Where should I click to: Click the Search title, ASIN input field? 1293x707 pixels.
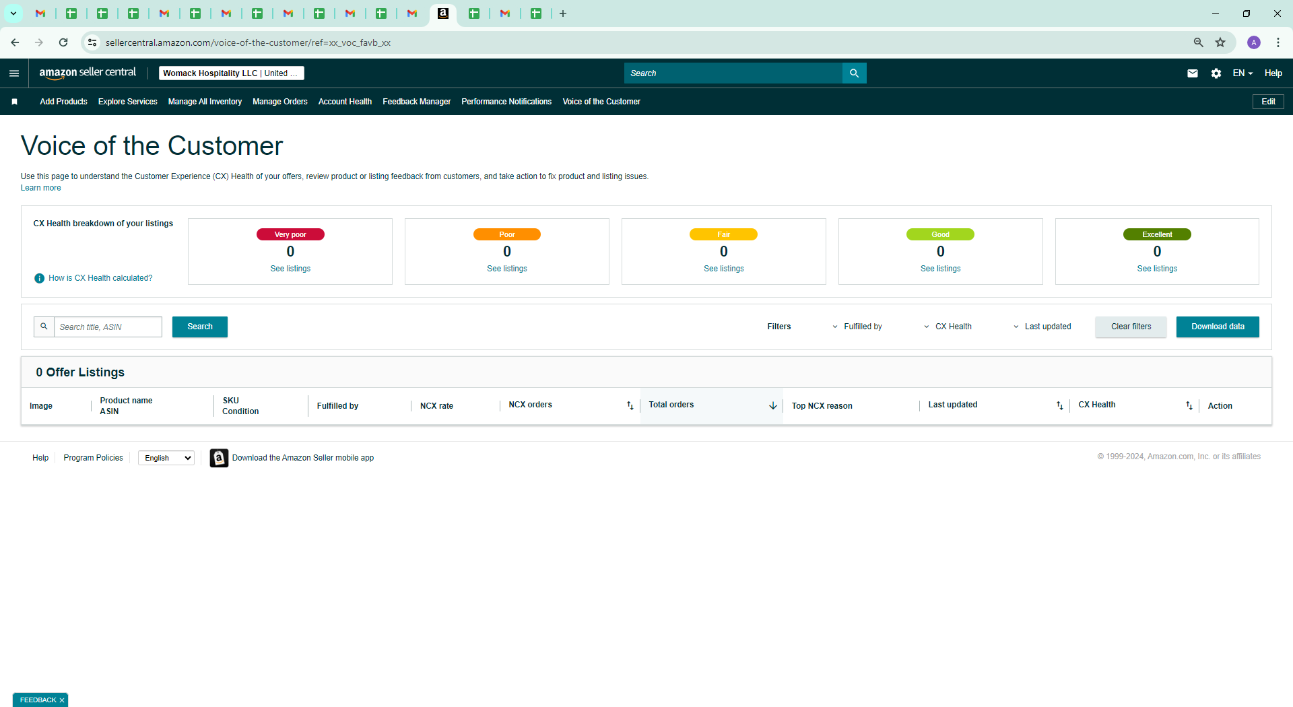[x=108, y=327]
